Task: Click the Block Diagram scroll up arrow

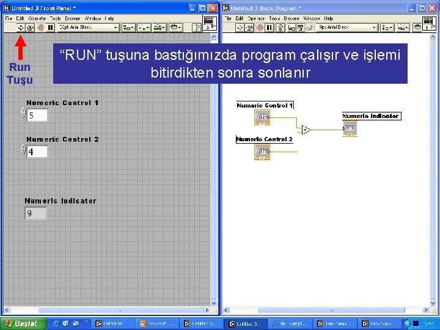Action: click(433, 37)
